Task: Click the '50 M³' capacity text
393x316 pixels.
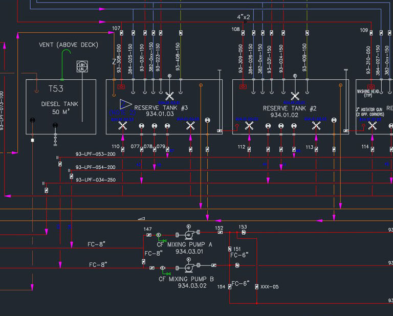Action: coord(61,111)
